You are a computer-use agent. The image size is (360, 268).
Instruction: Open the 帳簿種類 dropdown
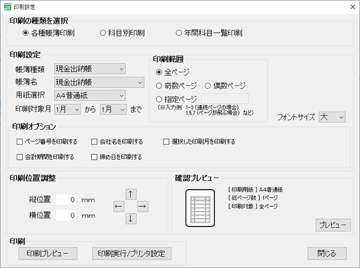[x=90, y=69]
